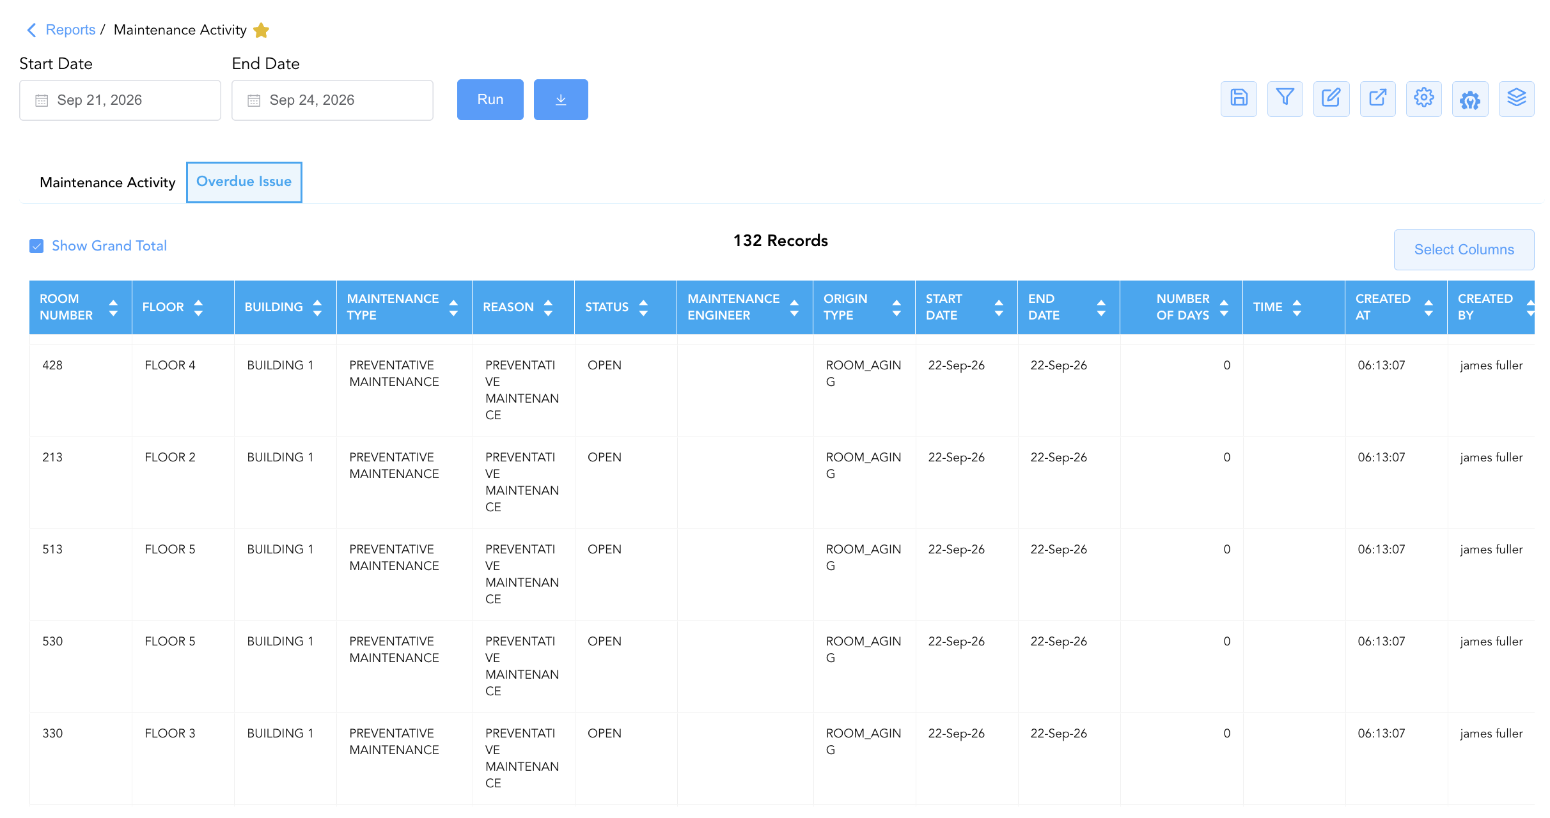Sort by Room Number column arrows
This screenshot has height=818, width=1550.
pos(113,307)
